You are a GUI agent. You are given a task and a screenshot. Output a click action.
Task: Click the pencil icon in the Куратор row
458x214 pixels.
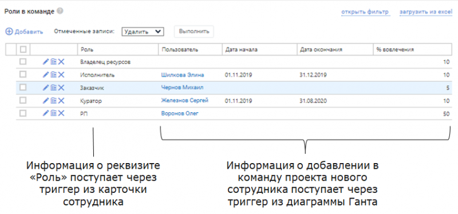coord(46,101)
